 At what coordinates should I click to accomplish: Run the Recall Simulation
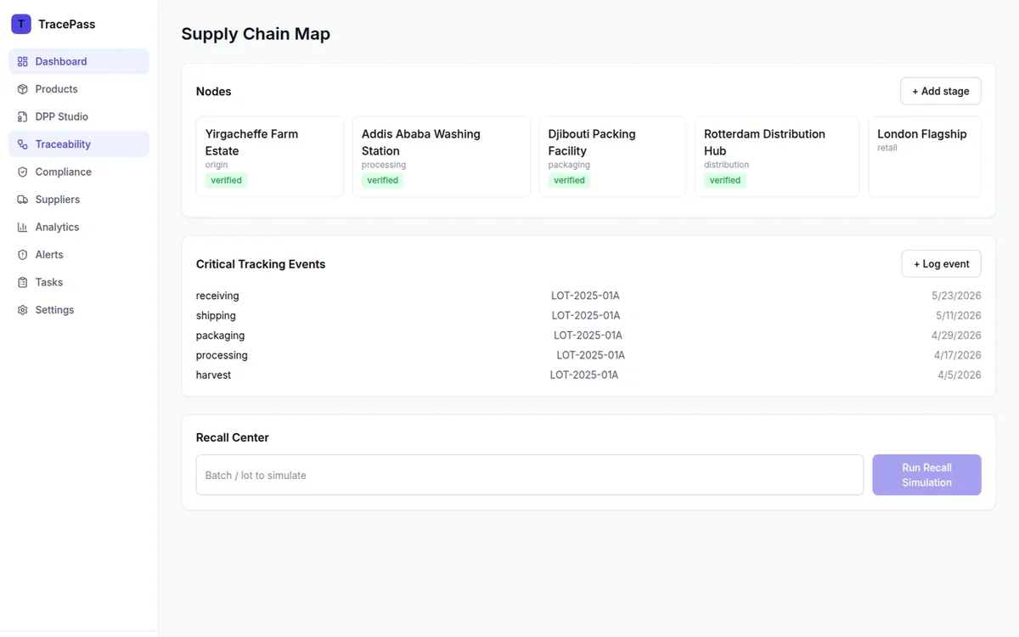[926, 475]
